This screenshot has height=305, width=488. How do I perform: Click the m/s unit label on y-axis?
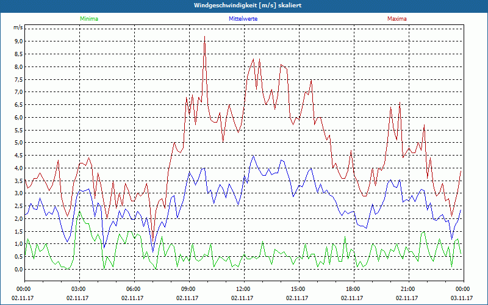(18, 27)
